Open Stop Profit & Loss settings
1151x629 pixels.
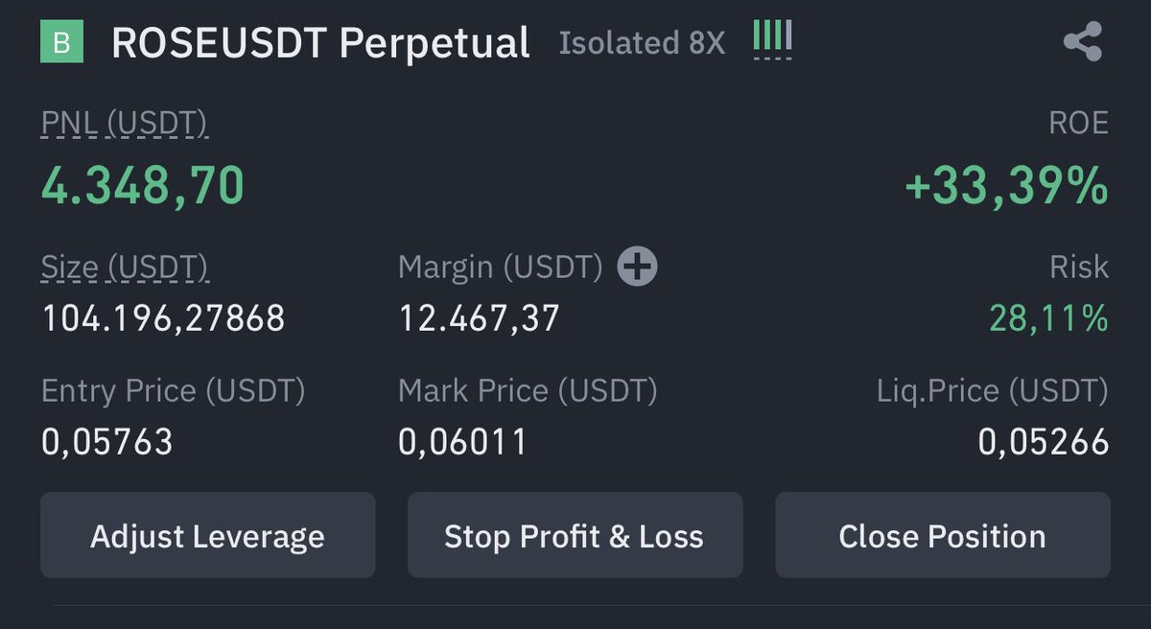point(575,535)
